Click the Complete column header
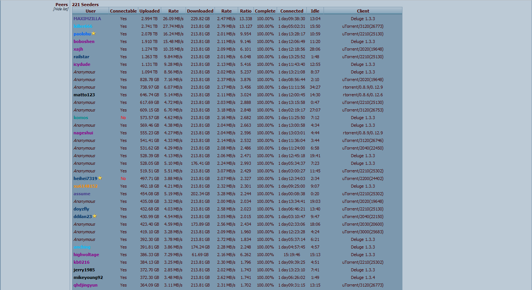Image resolution: width=532 pixels, height=290 pixels. pos(265,11)
